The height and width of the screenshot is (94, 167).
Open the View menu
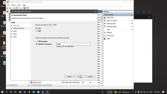[19, 5]
